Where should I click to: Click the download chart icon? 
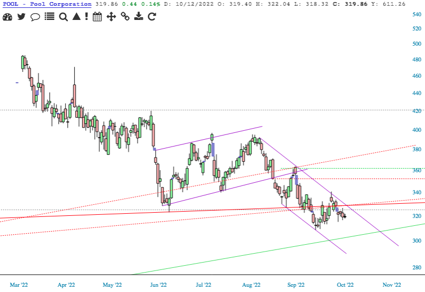pos(138,16)
